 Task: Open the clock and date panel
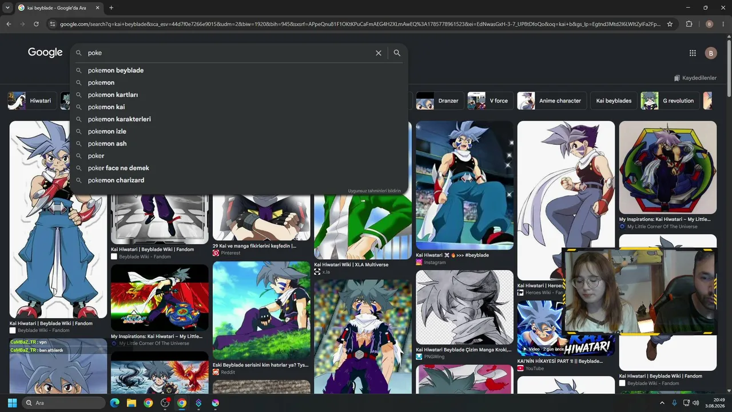(715, 403)
